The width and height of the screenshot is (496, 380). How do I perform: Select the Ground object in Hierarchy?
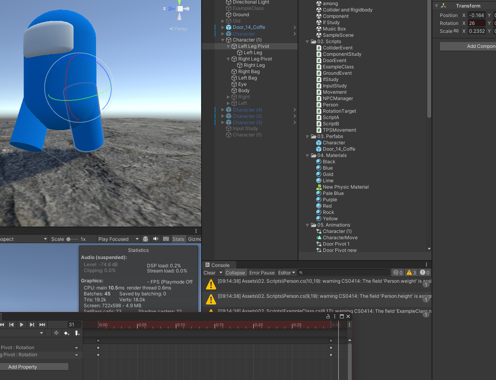tap(241, 15)
